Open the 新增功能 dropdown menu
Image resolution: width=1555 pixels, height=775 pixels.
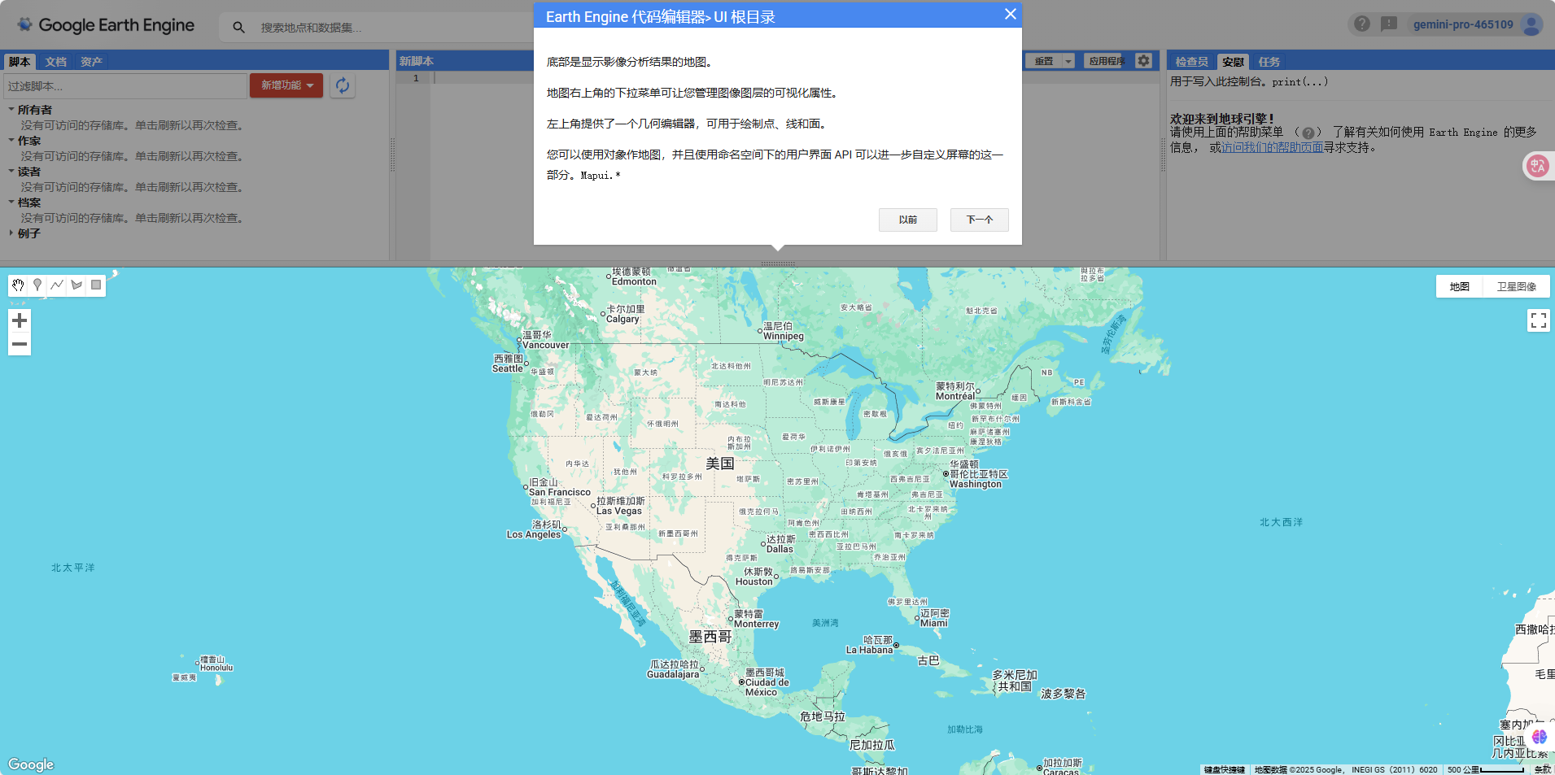(x=286, y=85)
